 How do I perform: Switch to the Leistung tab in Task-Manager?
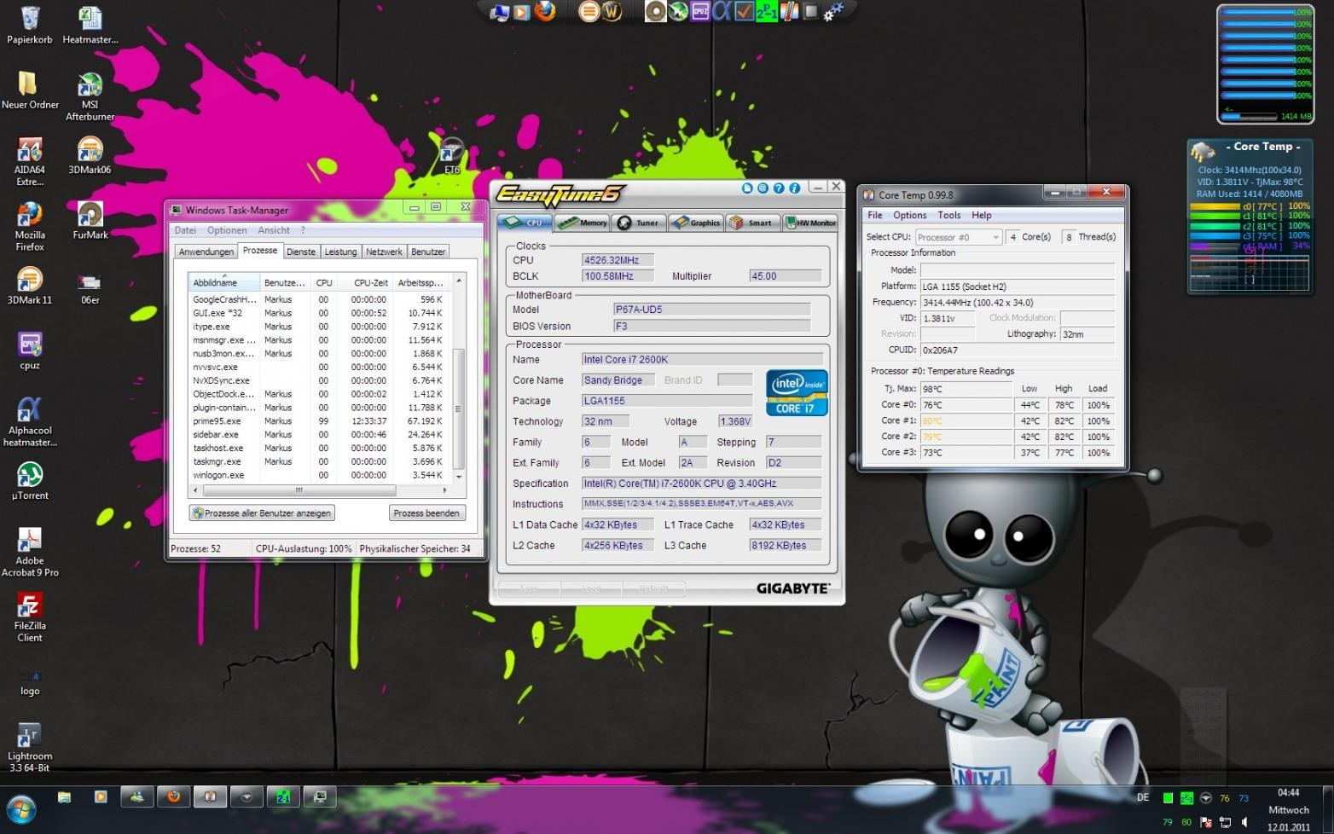click(x=340, y=252)
